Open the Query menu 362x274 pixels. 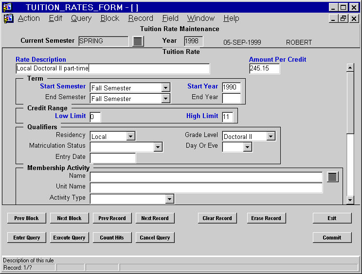pos(81,18)
